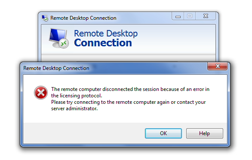
Task: Click the green arrows badge on the monitor icon
Action: pos(64,43)
